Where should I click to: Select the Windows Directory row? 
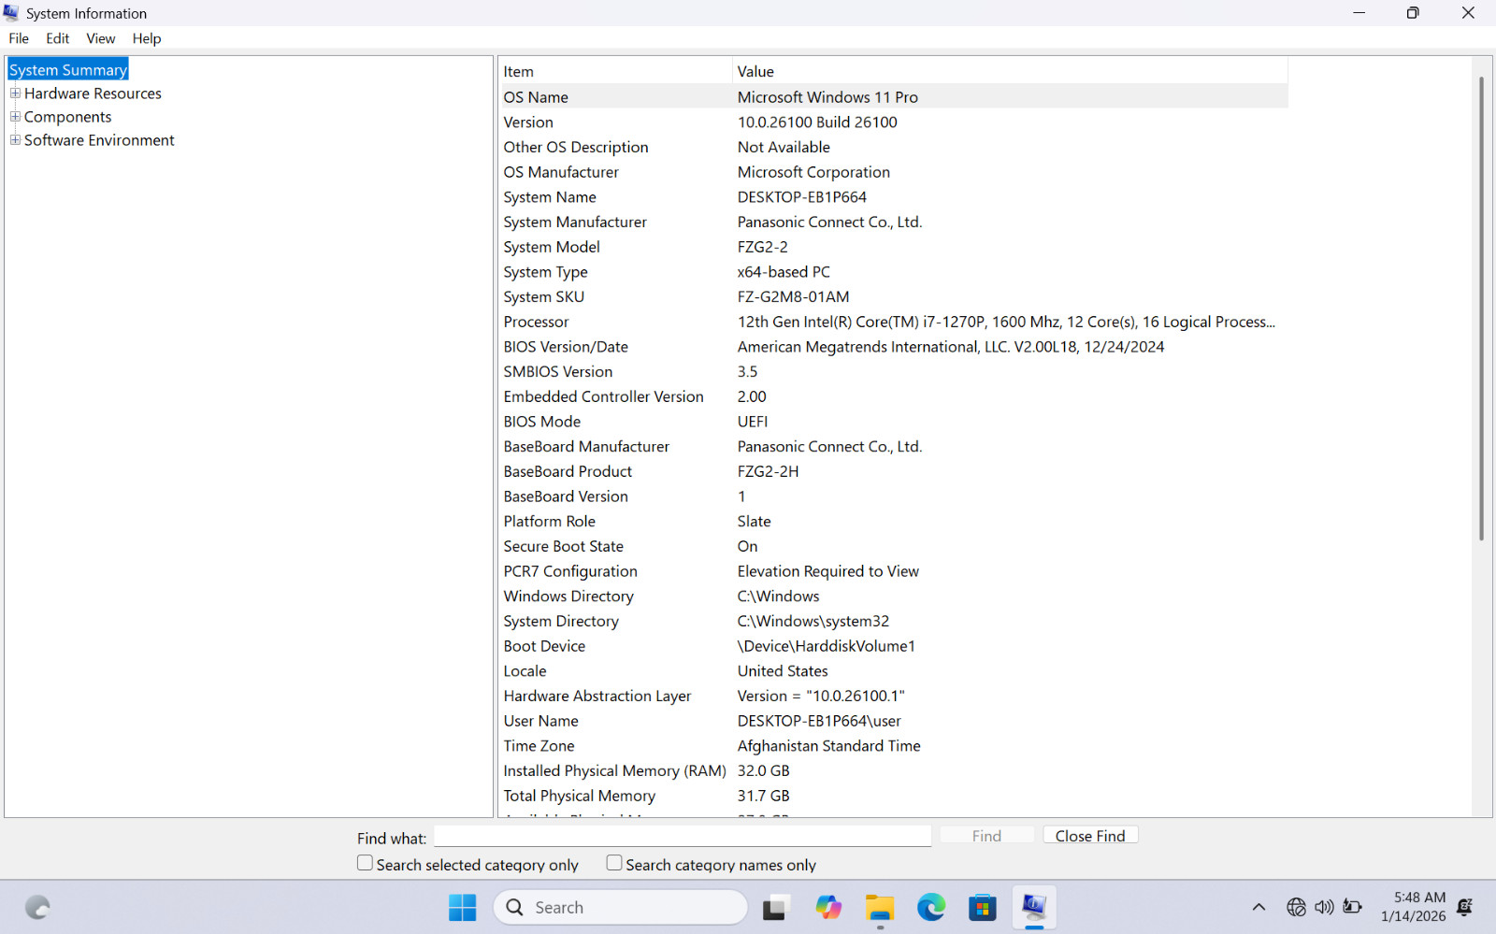[x=894, y=596]
